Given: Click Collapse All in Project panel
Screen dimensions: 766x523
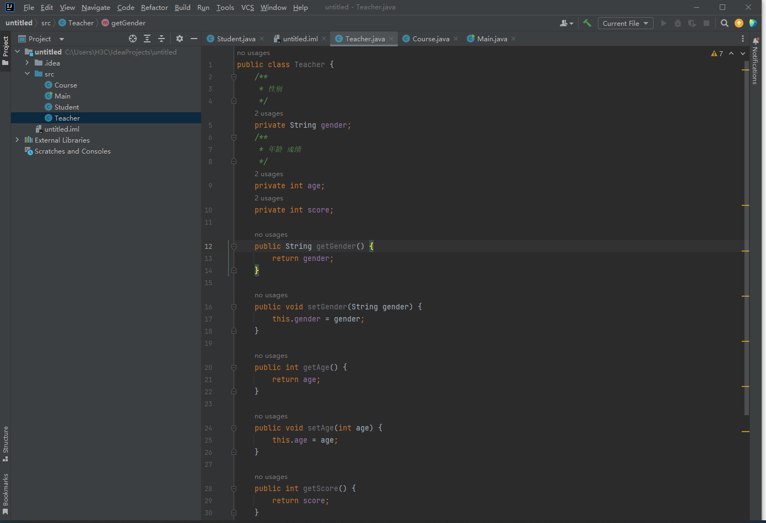Looking at the screenshot, I should 161,39.
